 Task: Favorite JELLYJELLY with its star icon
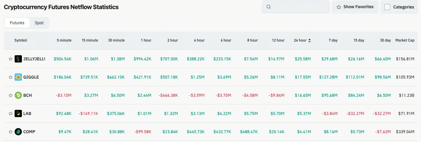pyautogui.click(x=11, y=59)
